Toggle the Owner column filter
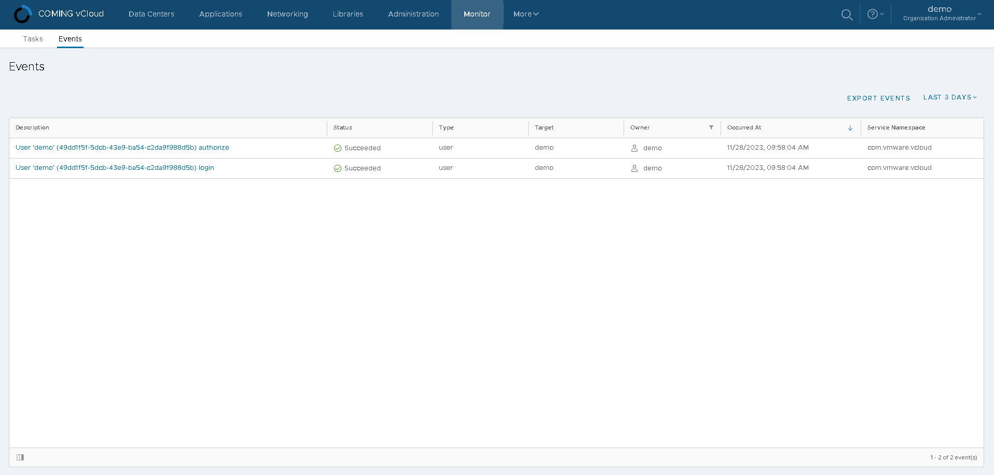The height and width of the screenshot is (475, 994). coord(711,127)
